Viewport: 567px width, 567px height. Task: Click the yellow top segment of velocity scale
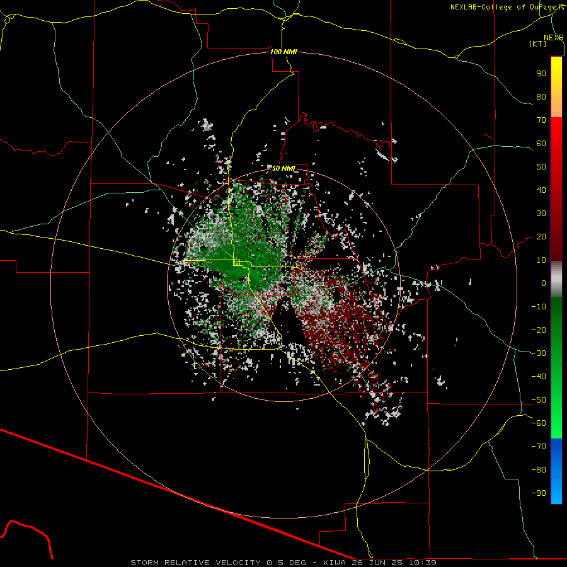point(556,87)
